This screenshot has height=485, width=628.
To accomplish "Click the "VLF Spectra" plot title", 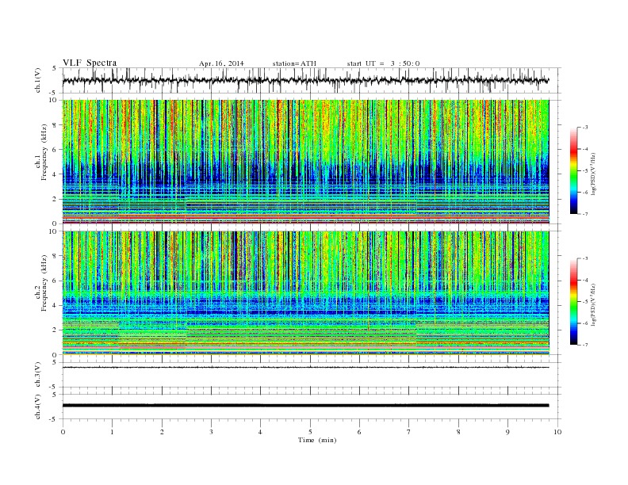I will pyautogui.click(x=90, y=63).
